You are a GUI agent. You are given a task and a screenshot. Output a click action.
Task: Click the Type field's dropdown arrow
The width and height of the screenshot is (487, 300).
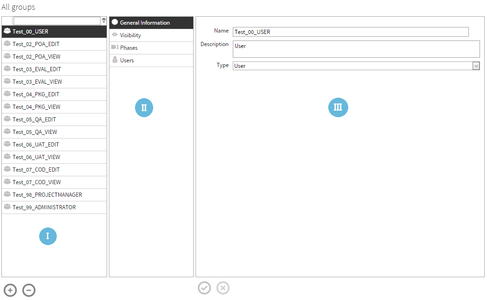pyautogui.click(x=476, y=66)
